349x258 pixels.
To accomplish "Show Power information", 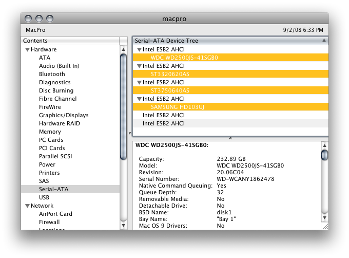I will click(x=47, y=164).
